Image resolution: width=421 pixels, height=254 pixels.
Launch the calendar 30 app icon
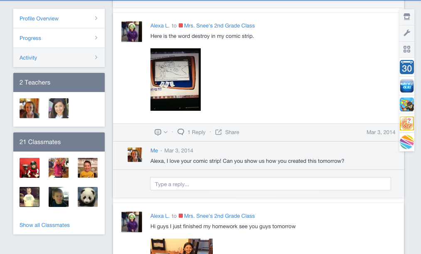pyautogui.click(x=407, y=67)
